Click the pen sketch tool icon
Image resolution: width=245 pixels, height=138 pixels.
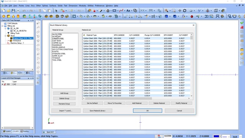tap(101, 11)
